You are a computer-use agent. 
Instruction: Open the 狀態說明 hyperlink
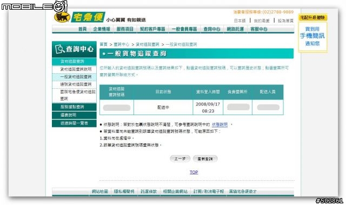219,125
